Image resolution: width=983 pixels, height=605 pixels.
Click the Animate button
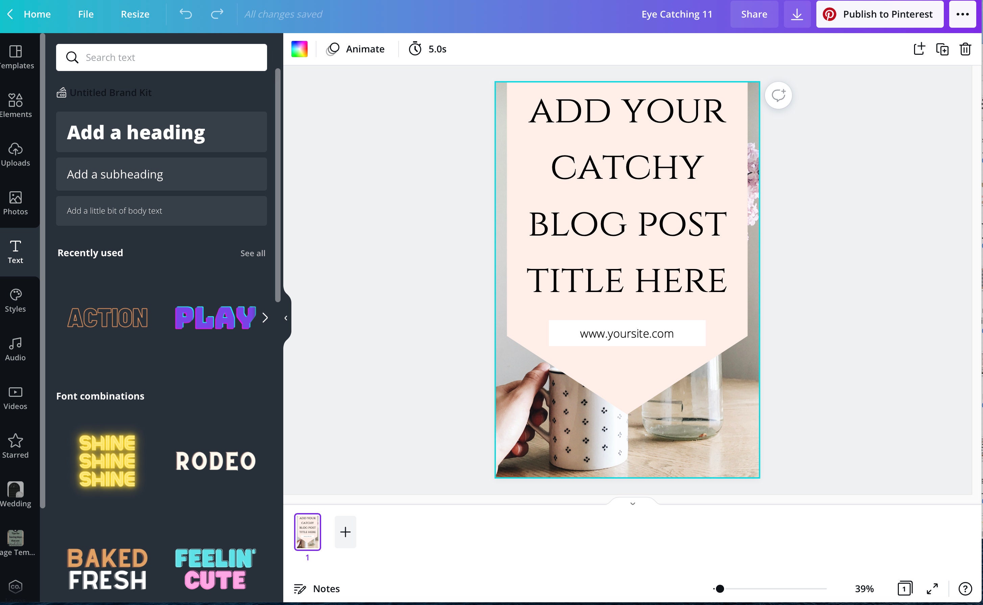coord(355,49)
